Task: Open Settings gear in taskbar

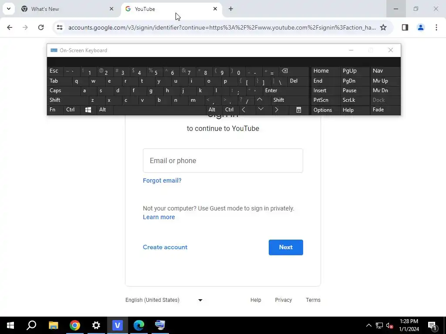Action: click(x=96, y=325)
